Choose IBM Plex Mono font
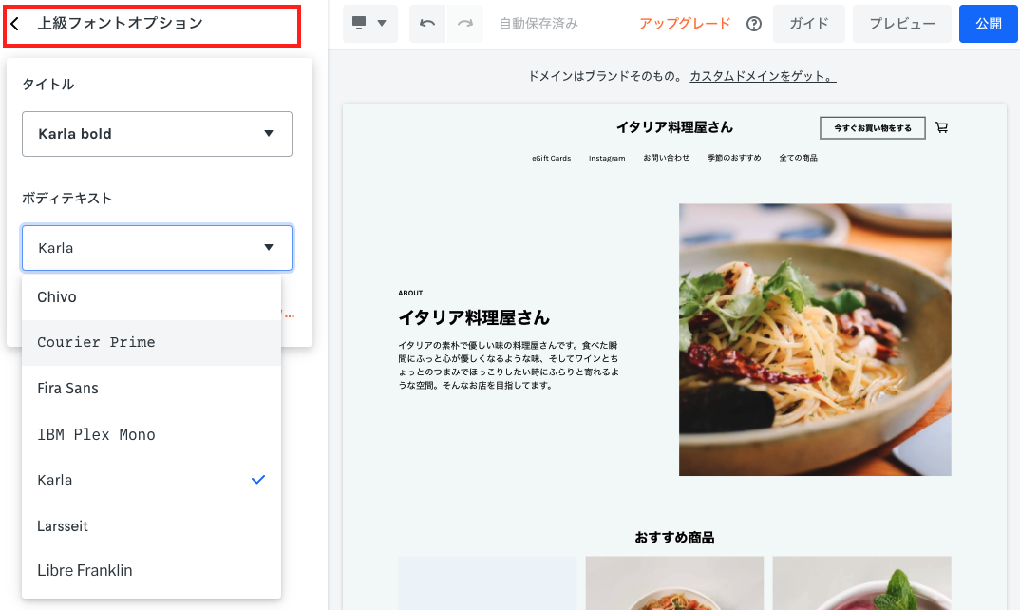The width and height of the screenshot is (1020, 610). pyautogui.click(x=151, y=434)
